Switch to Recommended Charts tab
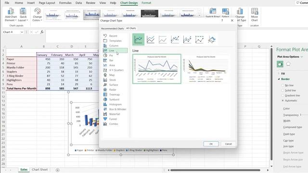 [x=112, y=28]
